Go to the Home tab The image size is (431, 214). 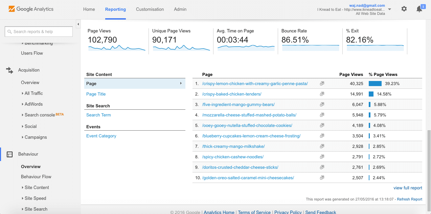click(89, 9)
